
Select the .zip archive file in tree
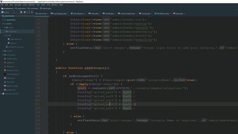pyautogui.click(x=15, y=47)
